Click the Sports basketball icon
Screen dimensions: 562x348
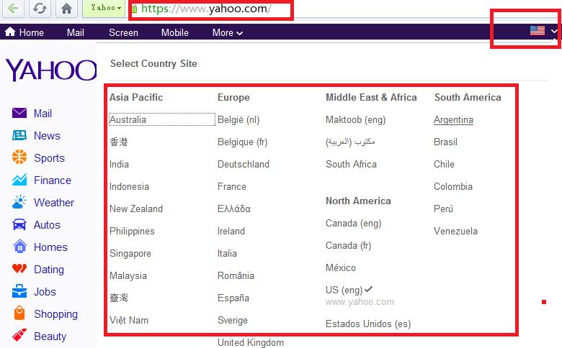19,157
